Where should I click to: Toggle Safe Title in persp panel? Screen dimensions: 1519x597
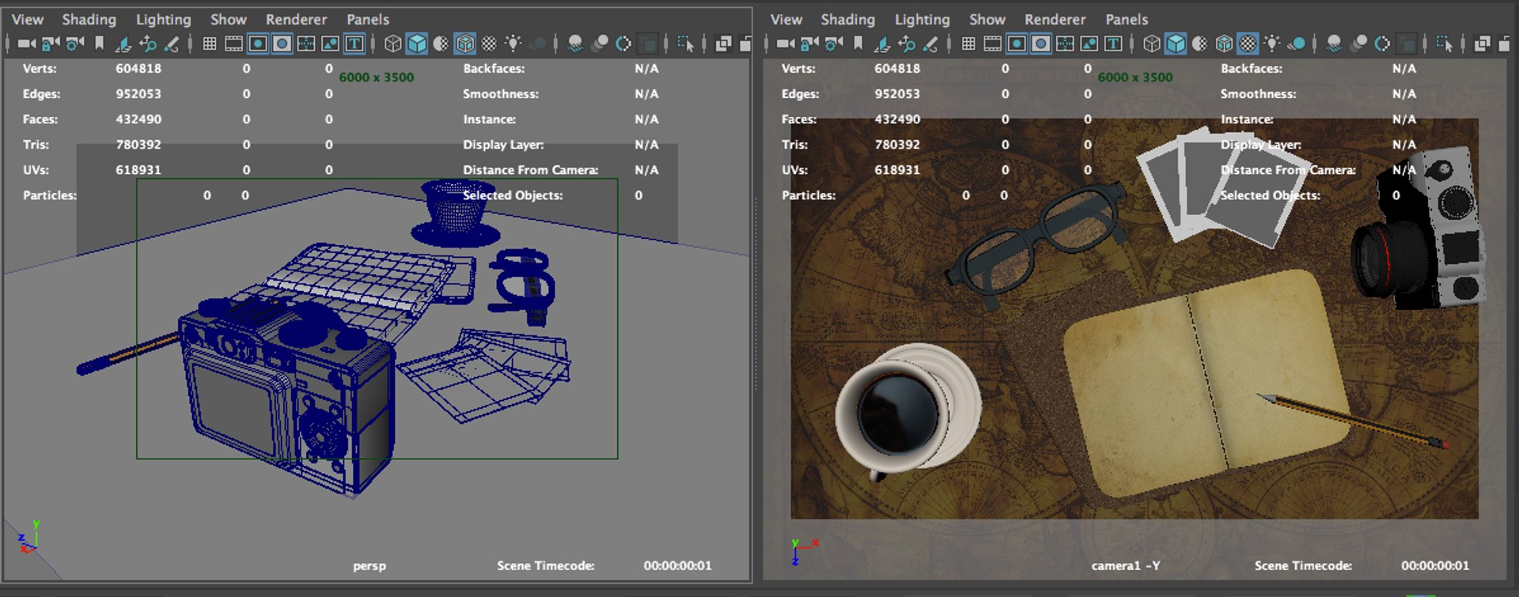coord(354,43)
